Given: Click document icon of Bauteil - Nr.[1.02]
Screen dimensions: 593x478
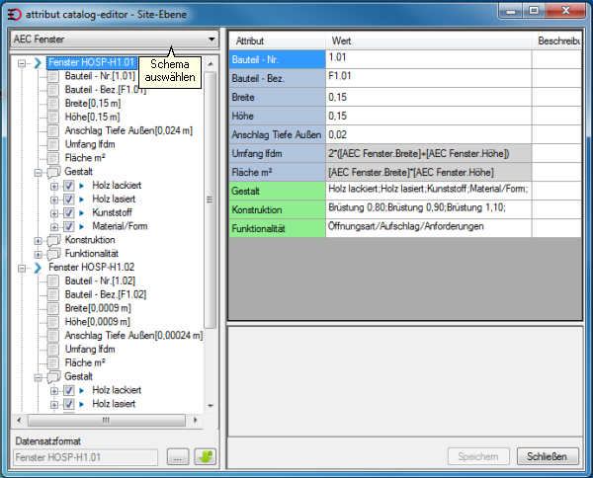Looking at the screenshot, I should coord(53,281).
